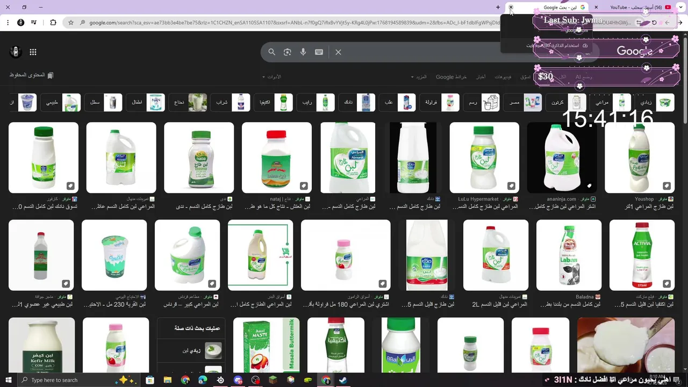Open Minecraft block icon in taskbar
This screenshot has width=688, height=387.
pyautogui.click(x=273, y=380)
